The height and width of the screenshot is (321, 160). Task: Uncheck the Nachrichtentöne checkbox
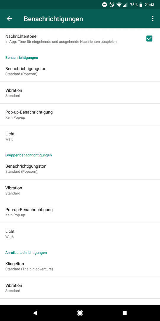[149, 38]
